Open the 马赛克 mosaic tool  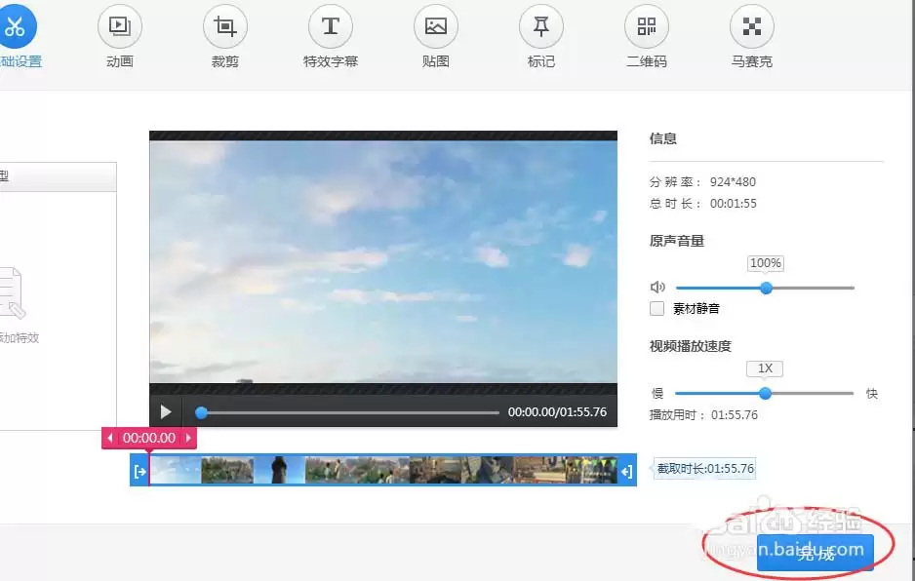(x=751, y=26)
